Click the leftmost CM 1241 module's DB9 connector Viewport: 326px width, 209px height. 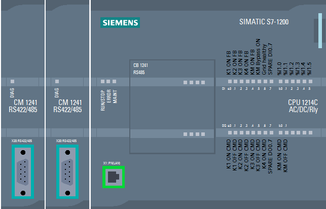point(23,172)
